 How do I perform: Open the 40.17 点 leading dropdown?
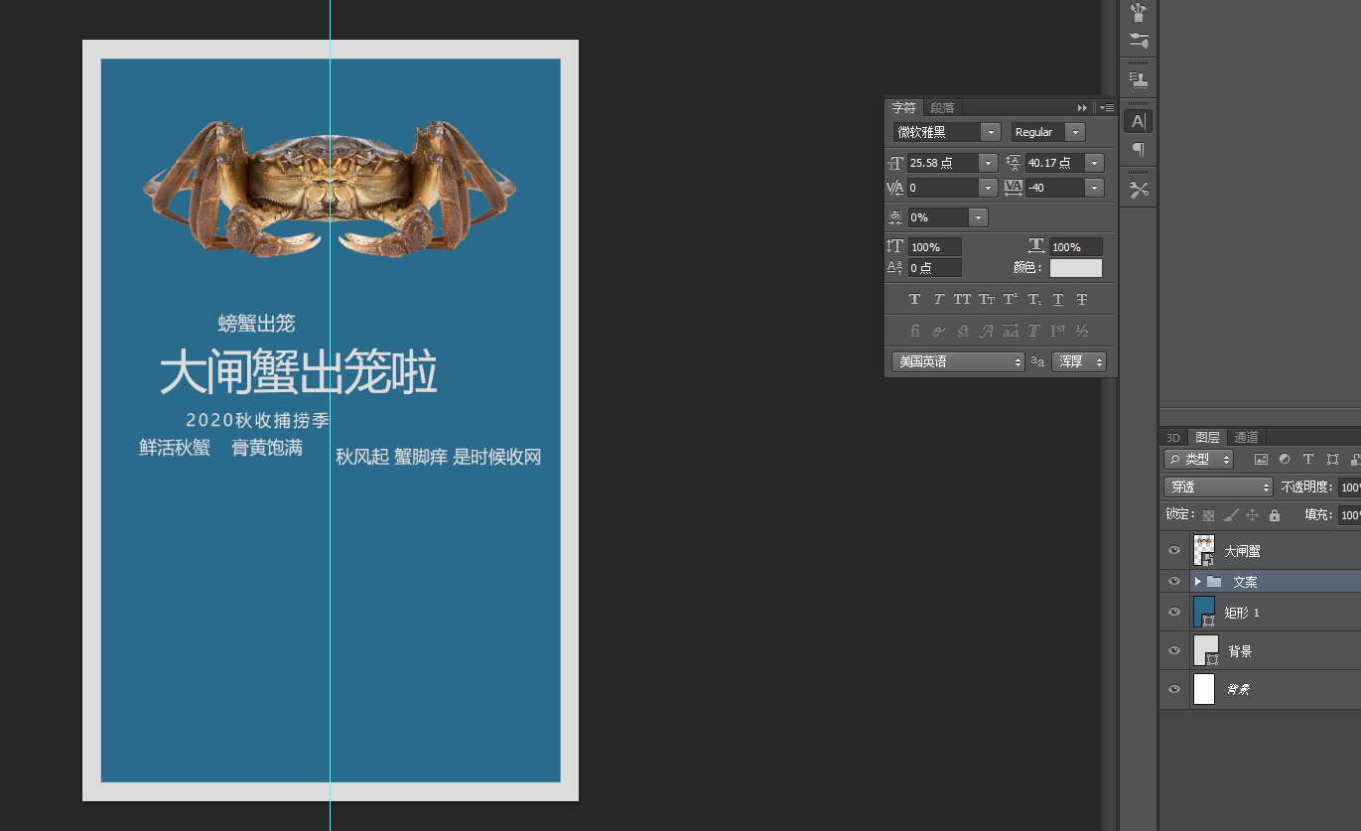click(1094, 163)
